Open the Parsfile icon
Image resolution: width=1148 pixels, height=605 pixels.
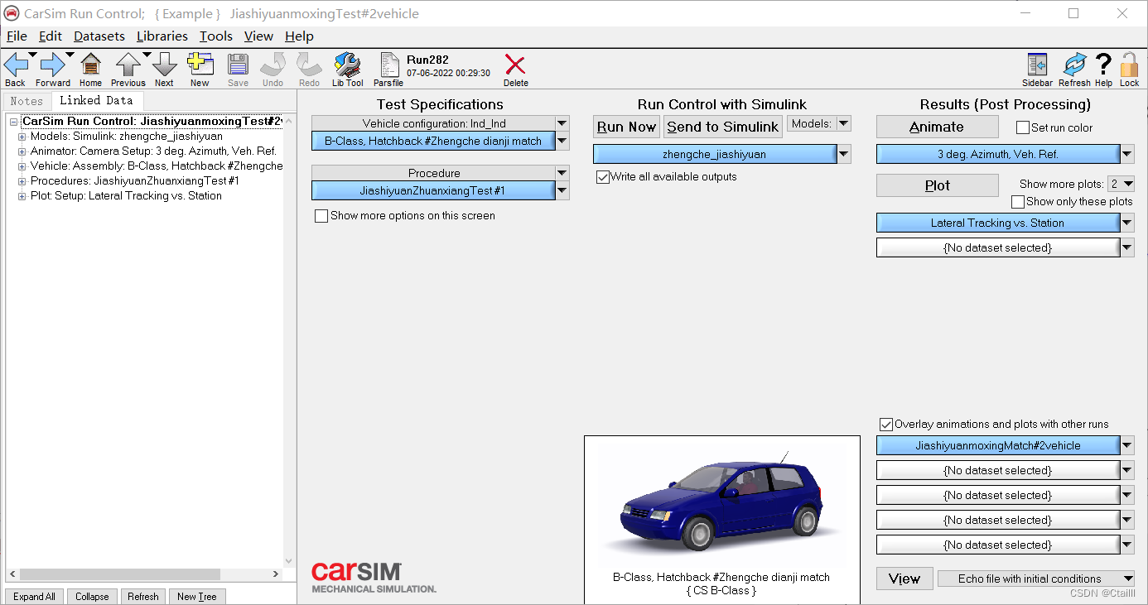pyautogui.click(x=388, y=65)
